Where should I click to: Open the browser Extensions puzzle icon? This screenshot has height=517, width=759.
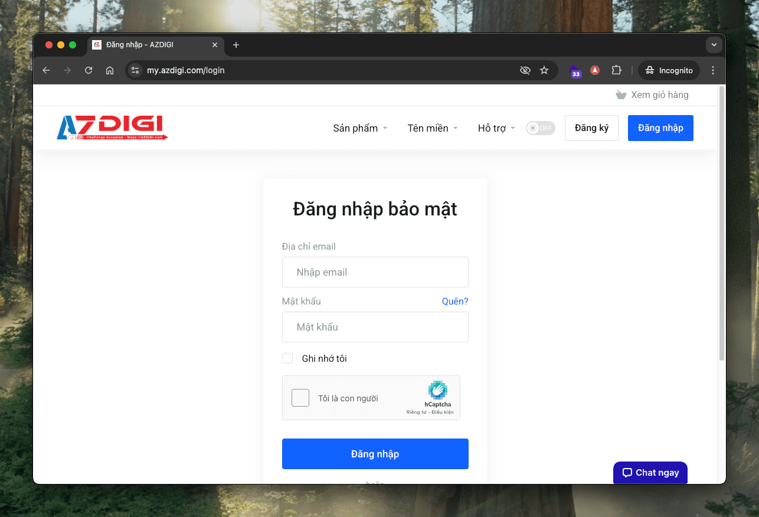tap(616, 70)
